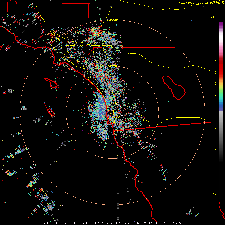Click the [dB] units label
225x225 pixels.
pos(213,17)
